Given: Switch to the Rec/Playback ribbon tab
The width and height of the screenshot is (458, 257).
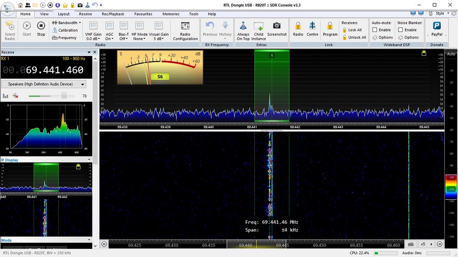Looking at the screenshot, I should tap(113, 14).
